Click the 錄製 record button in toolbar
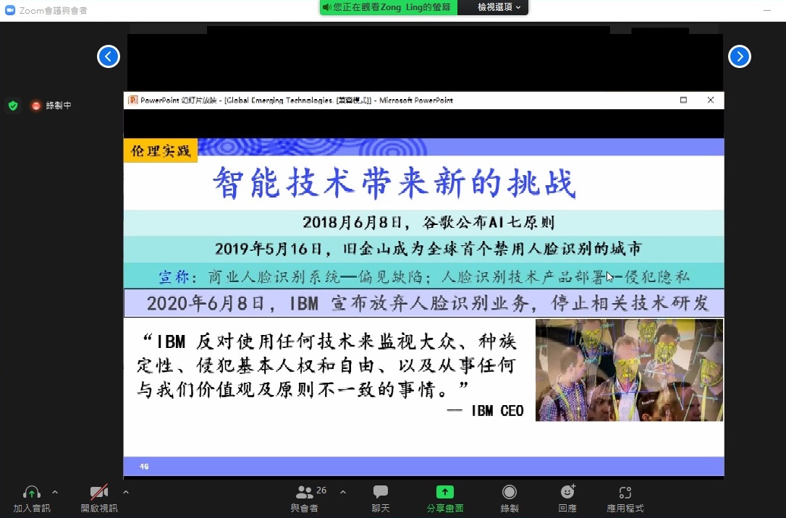This screenshot has height=518, width=786. click(510, 493)
